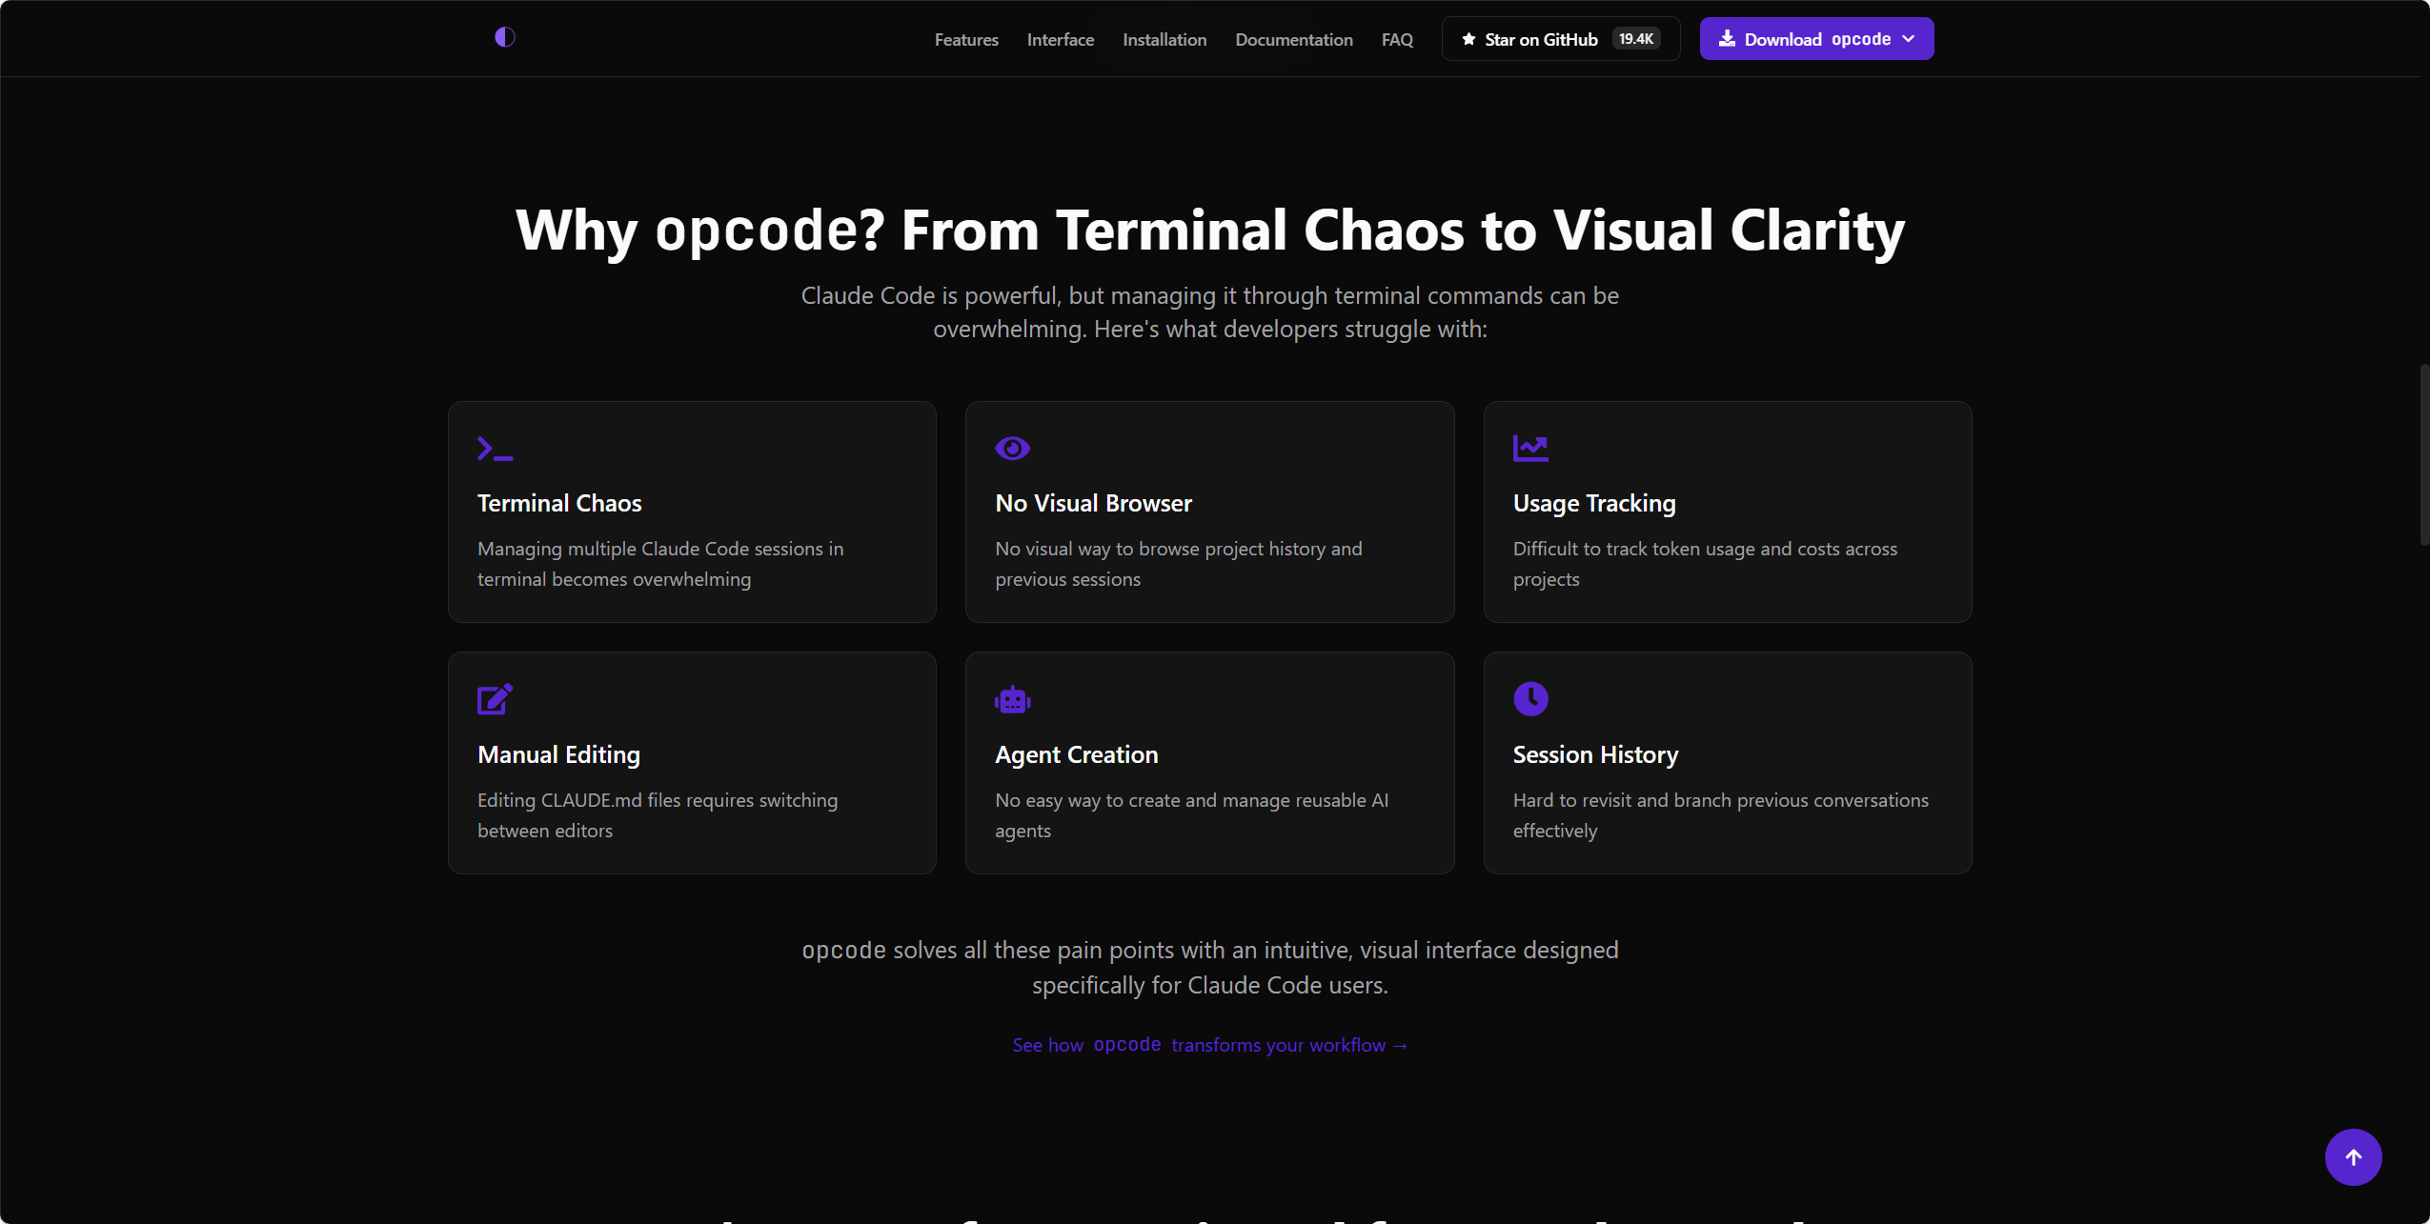Click the download icon in Download opcode button

[x=1727, y=39]
